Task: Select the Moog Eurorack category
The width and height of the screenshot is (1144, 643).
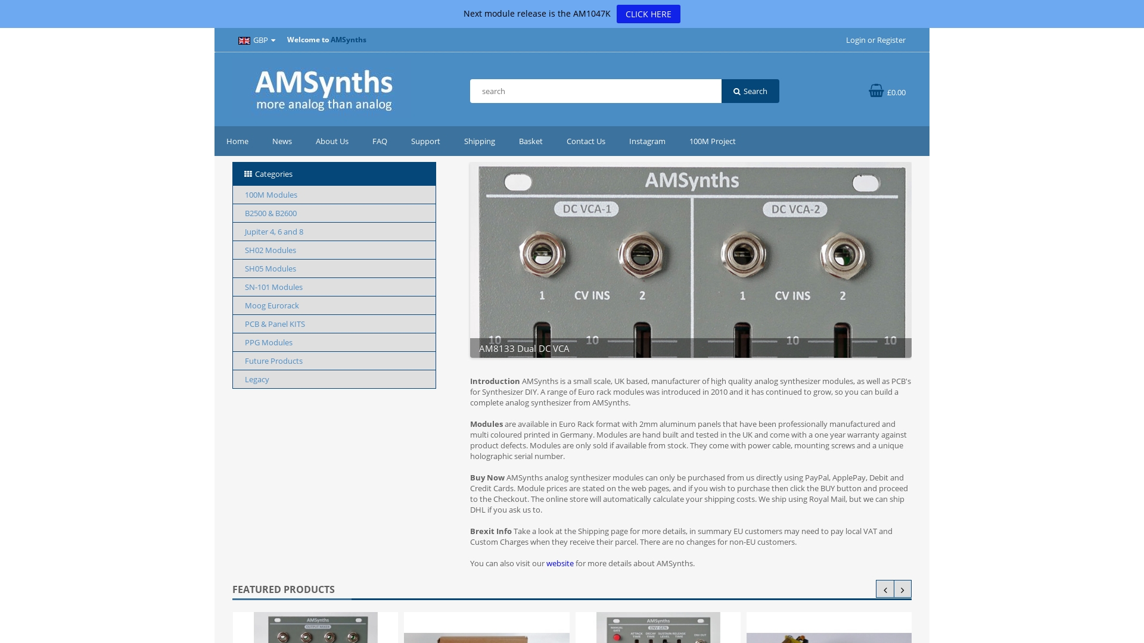Action: (334, 305)
